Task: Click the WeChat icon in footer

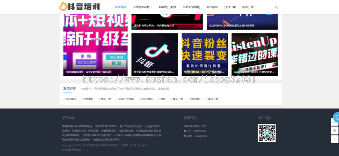Action: 185,136
